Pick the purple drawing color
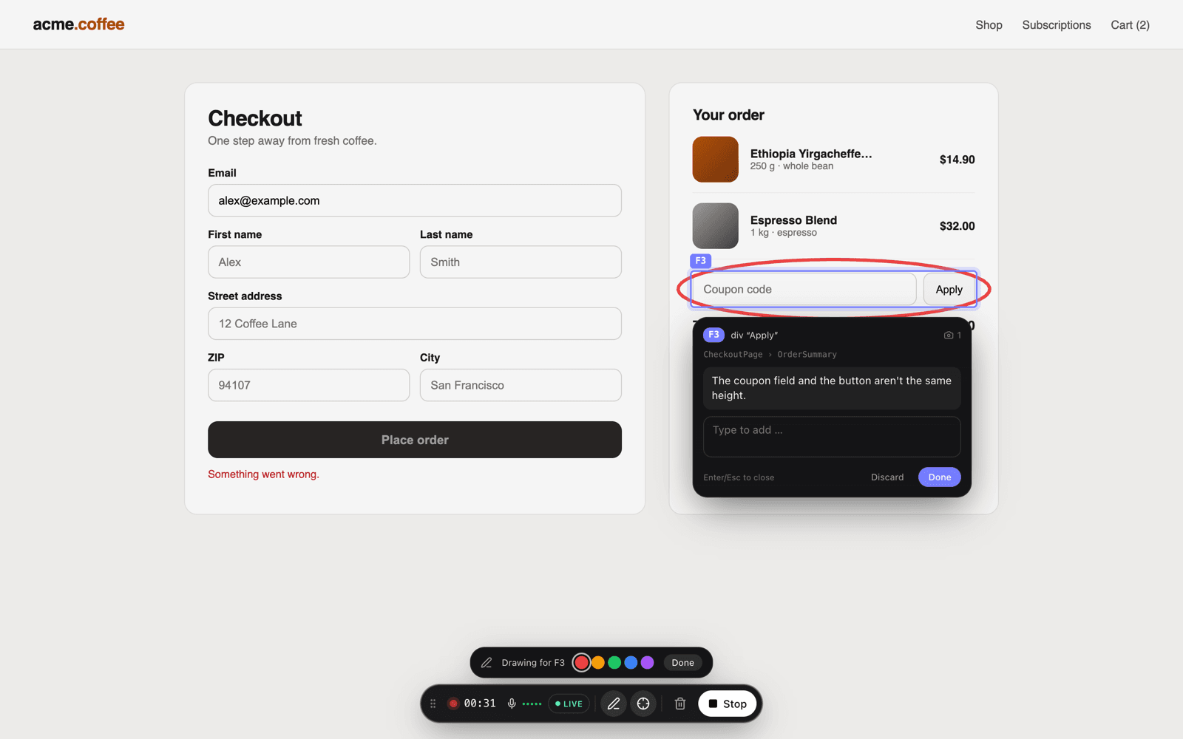Viewport: 1183px width, 739px height. click(x=648, y=663)
